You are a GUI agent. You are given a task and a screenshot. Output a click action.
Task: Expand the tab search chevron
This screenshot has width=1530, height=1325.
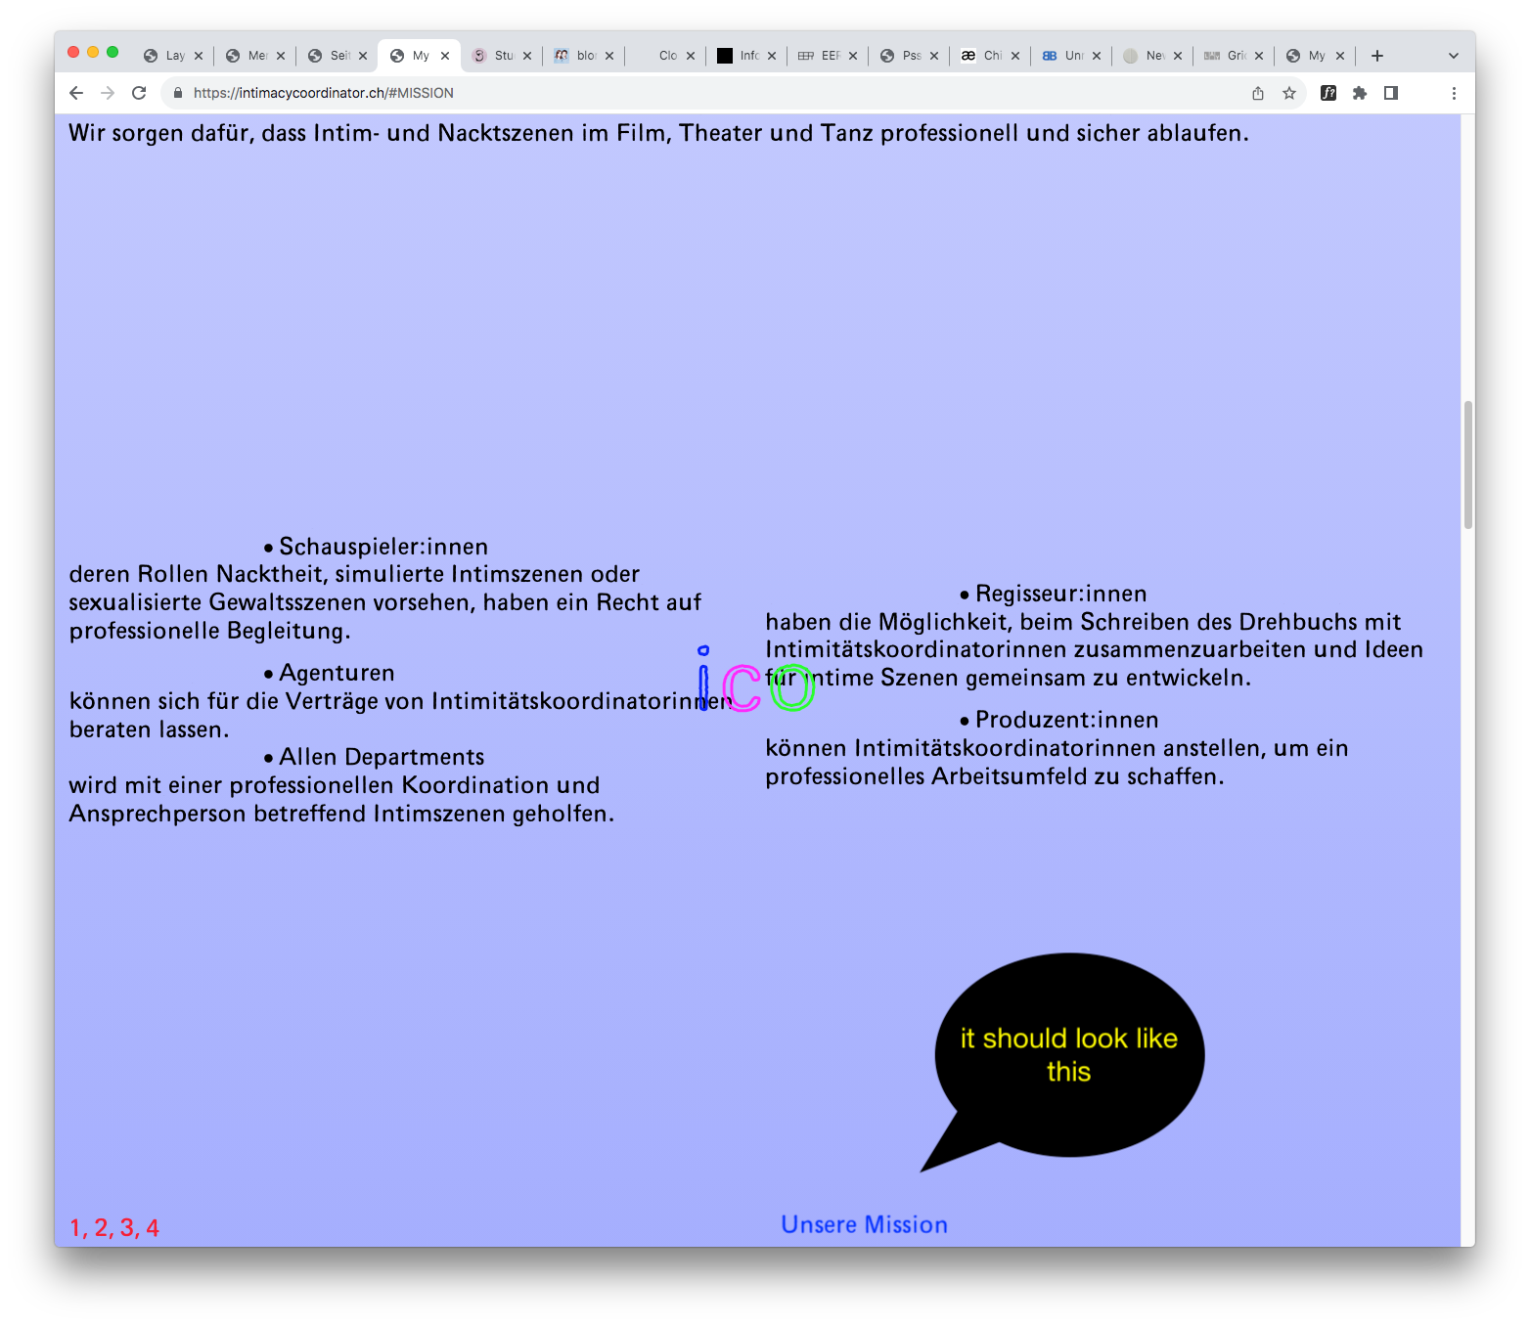click(1454, 56)
